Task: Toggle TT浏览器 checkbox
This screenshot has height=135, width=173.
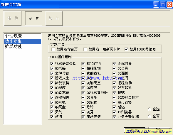Action: click(114, 112)
